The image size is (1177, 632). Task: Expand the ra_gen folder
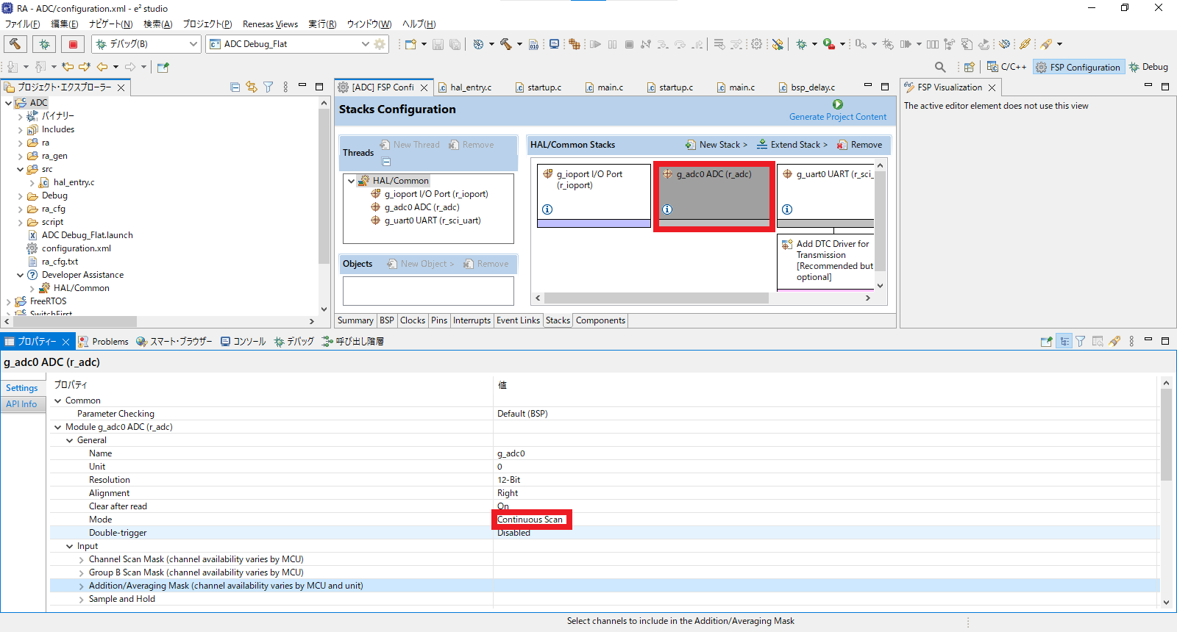tap(20, 156)
